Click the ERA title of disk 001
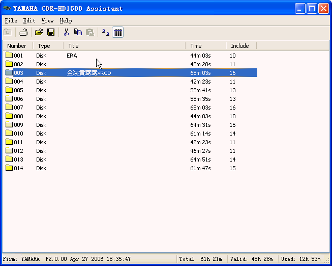Image resolution: width=332 pixels, height=266 pixels. coord(72,56)
